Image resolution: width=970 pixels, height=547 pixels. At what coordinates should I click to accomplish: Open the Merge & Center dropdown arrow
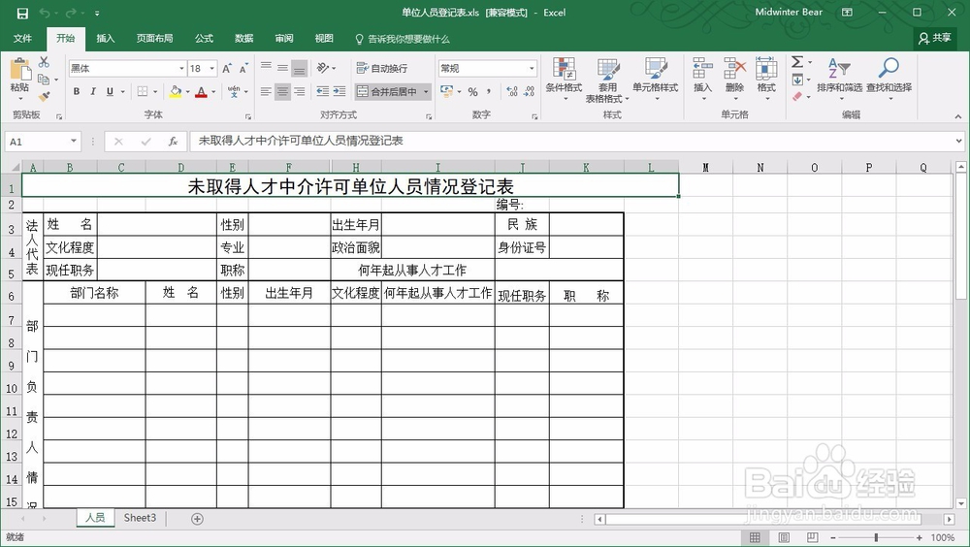(426, 91)
